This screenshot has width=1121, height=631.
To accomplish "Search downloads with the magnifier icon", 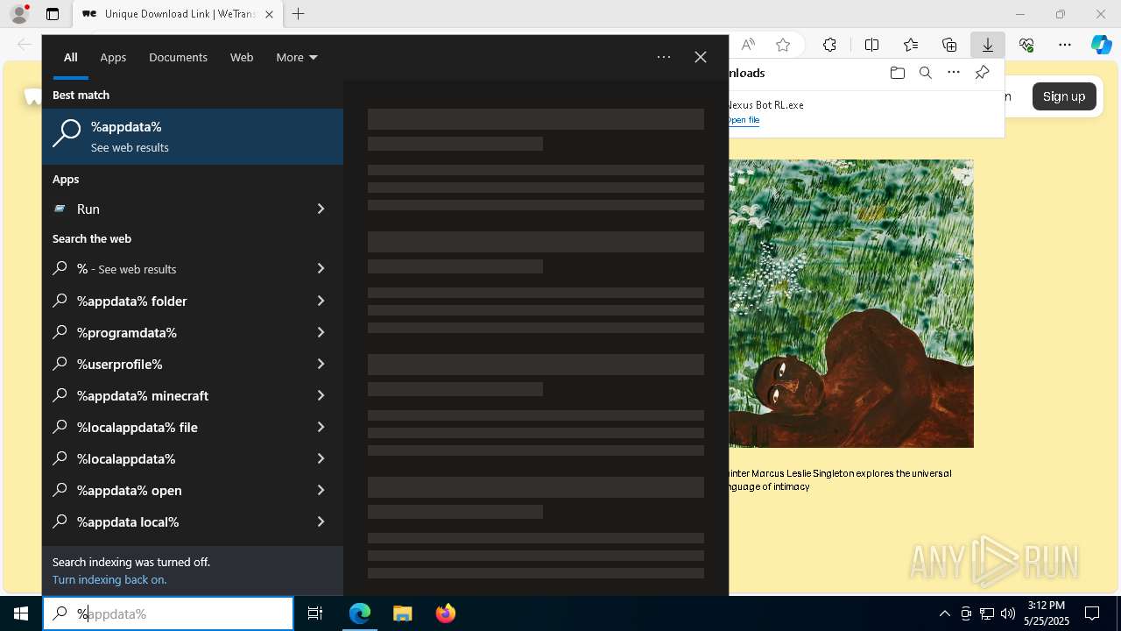I will tap(925, 73).
